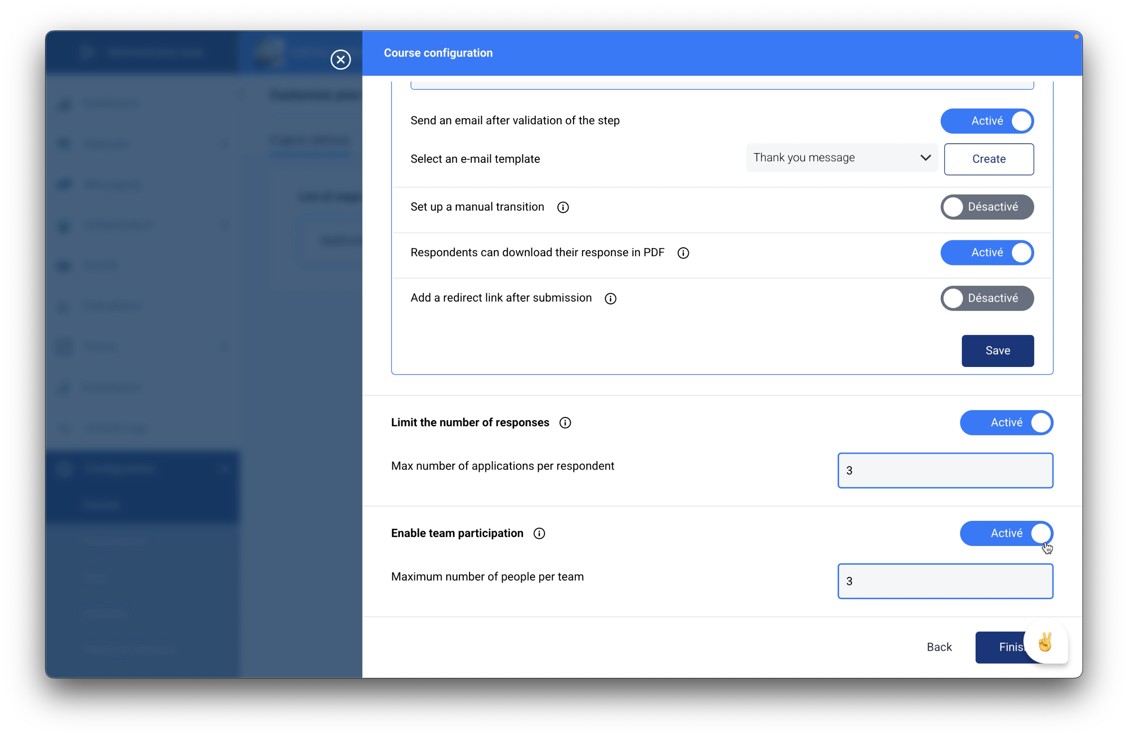This screenshot has height=738, width=1128.
Task: Click the Finish button
Action: [1000, 647]
